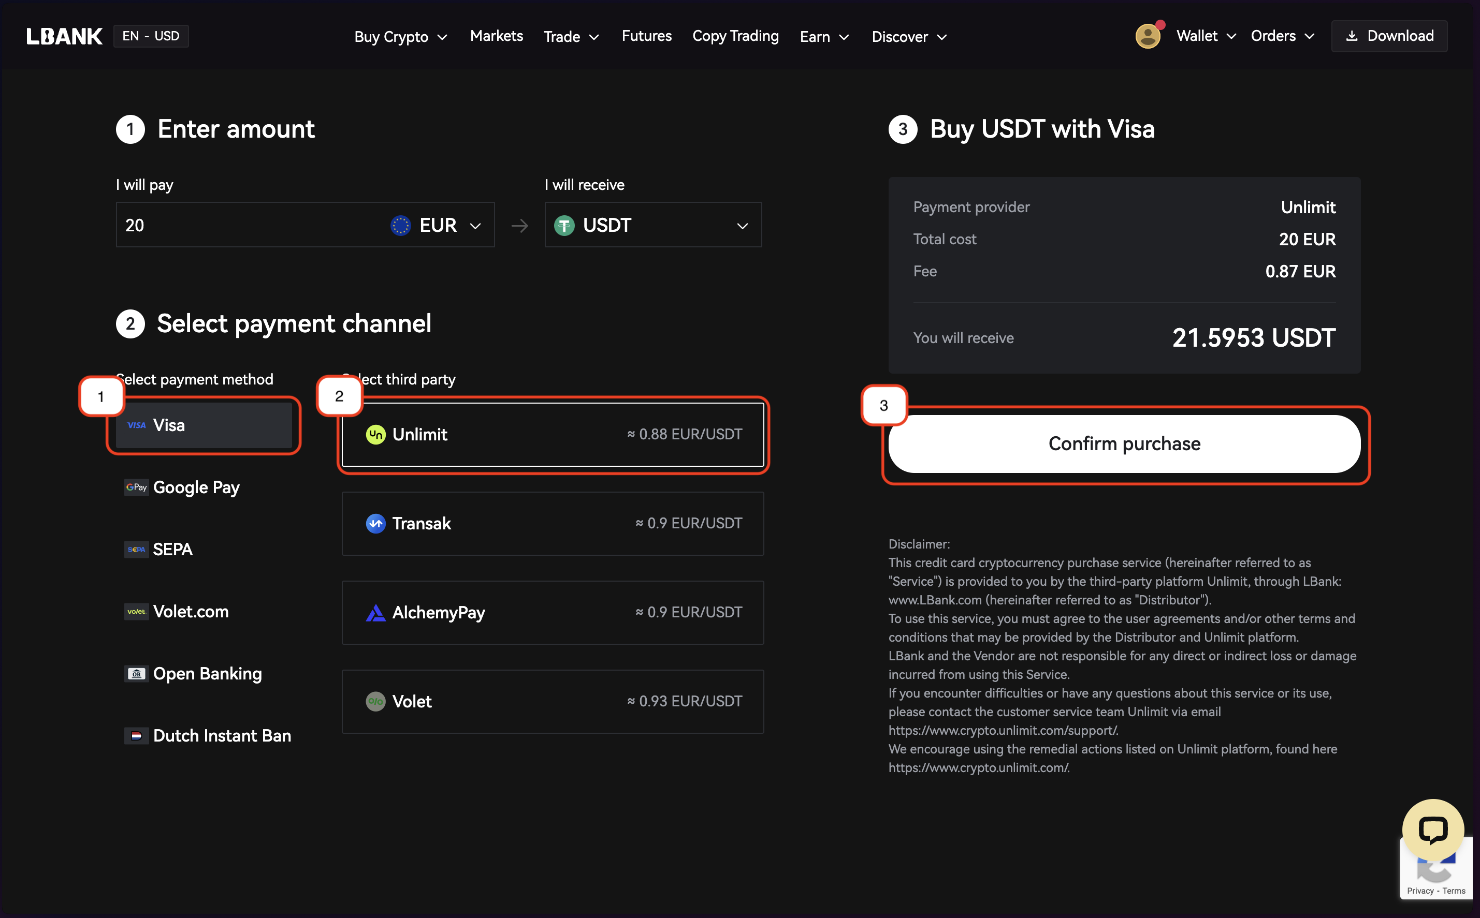The height and width of the screenshot is (918, 1480).
Task: Click the USDT Tether coin icon
Action: [564, 225]
